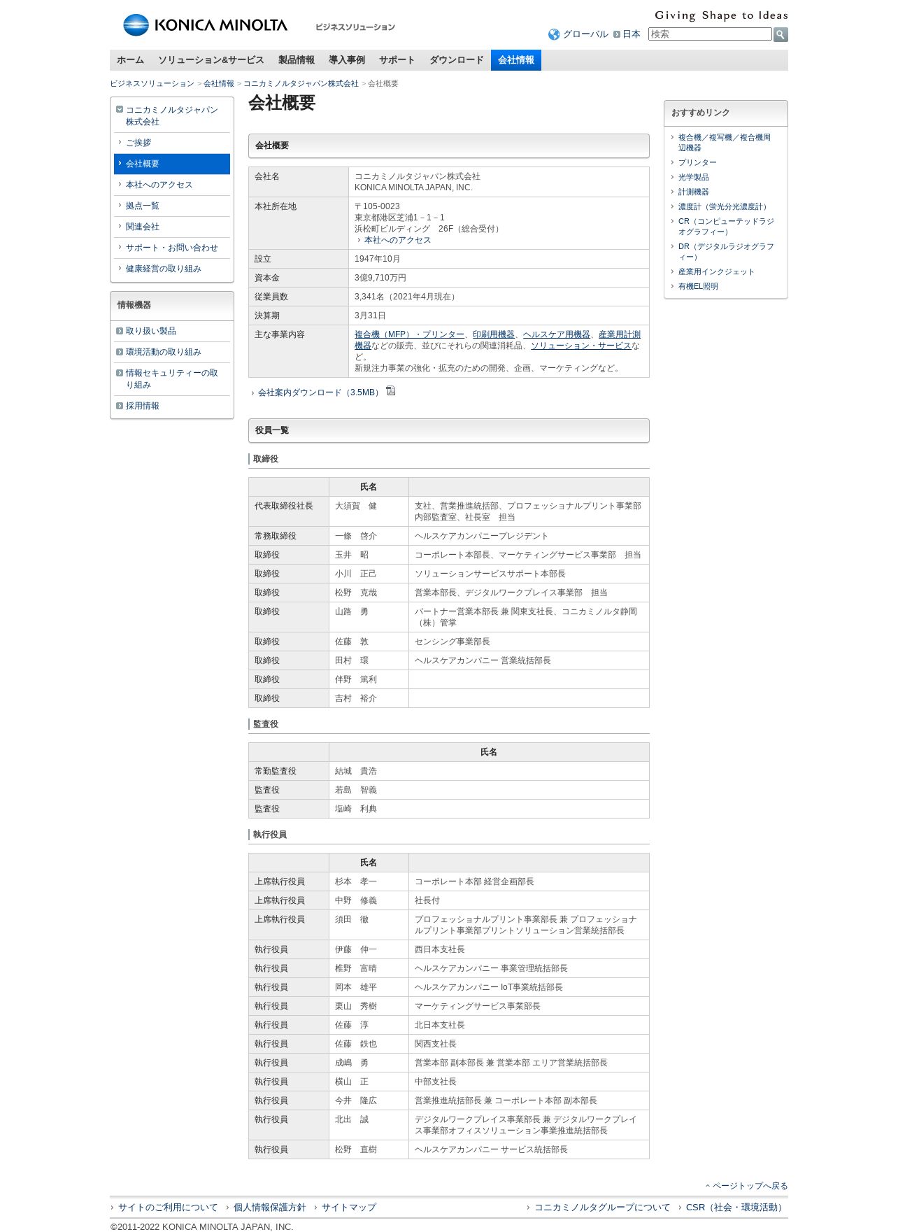Click ページトップへ戻る link
This screenshot has height=1232, width=898.
pos(750,1186)
